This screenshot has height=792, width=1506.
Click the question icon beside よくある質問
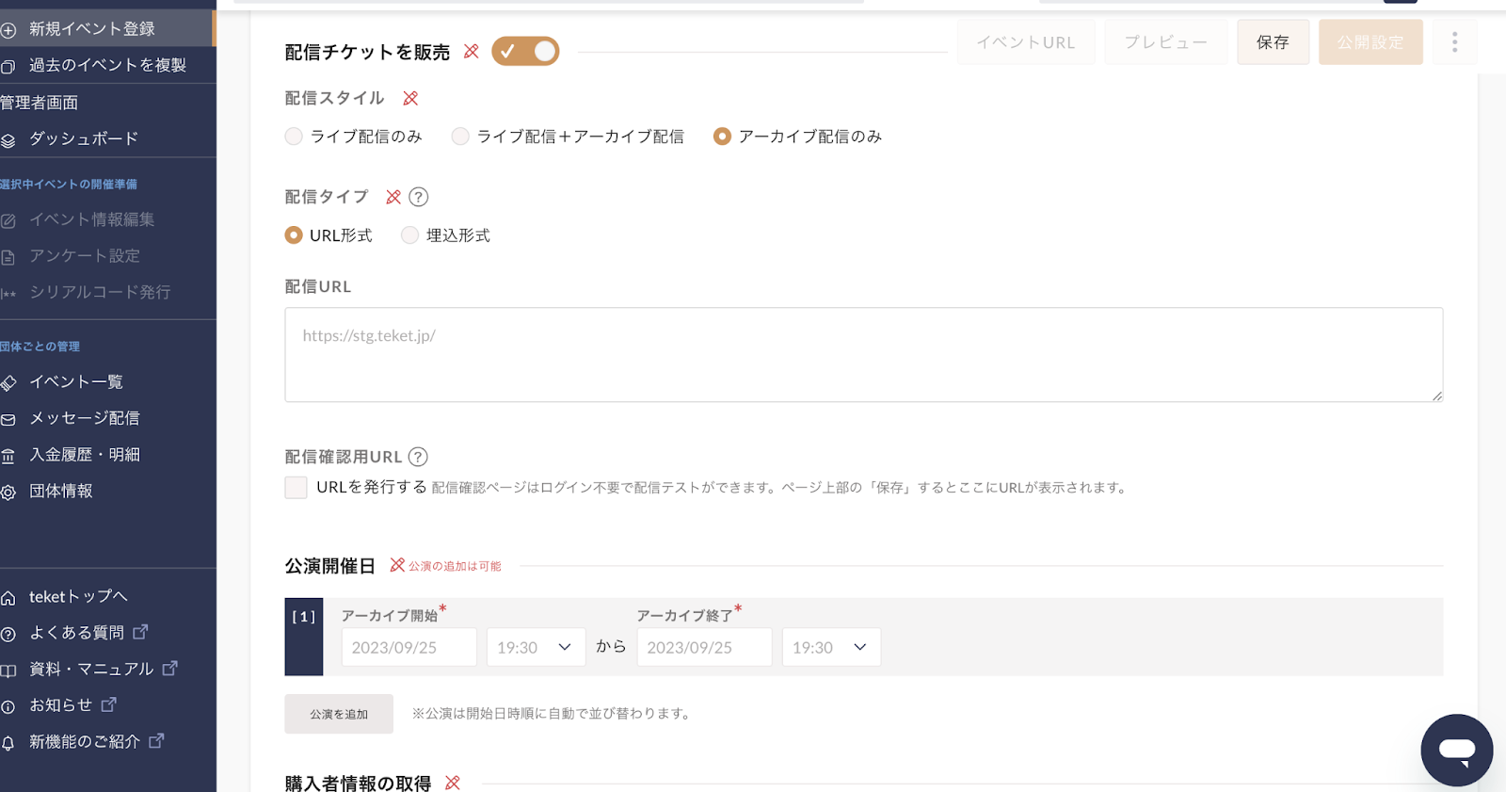tap(8, 635)
